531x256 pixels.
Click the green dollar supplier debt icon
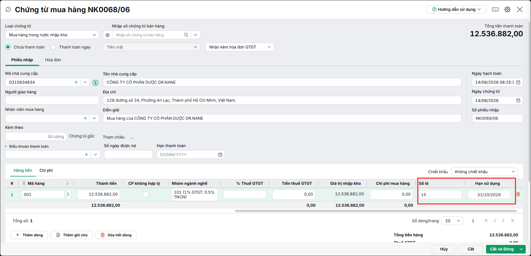95,83
